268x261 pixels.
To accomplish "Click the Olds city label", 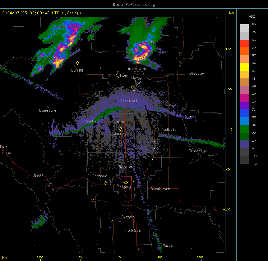I will (121, 122).
